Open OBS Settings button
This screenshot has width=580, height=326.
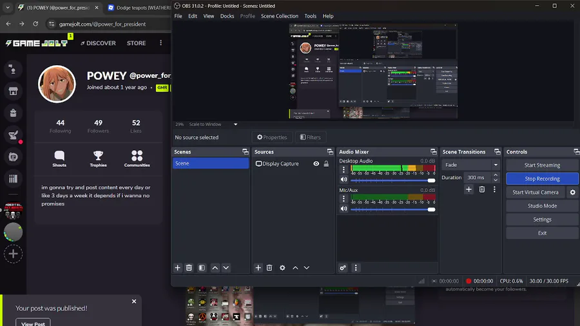(542, 220)
